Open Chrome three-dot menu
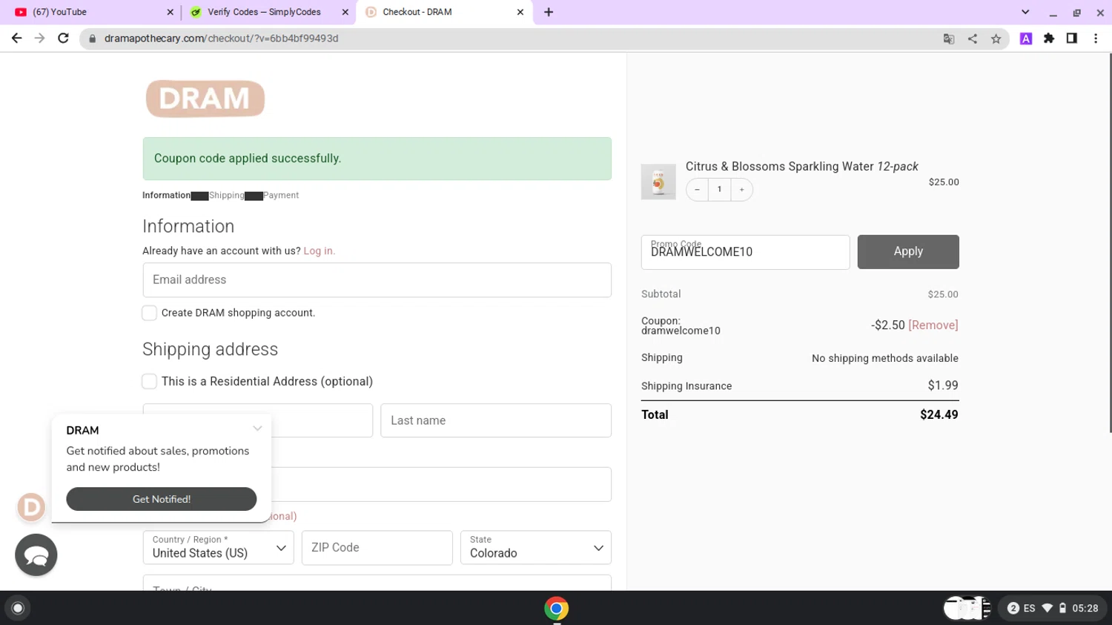This screenshot has height=625, width=1112. [1096, 39]
